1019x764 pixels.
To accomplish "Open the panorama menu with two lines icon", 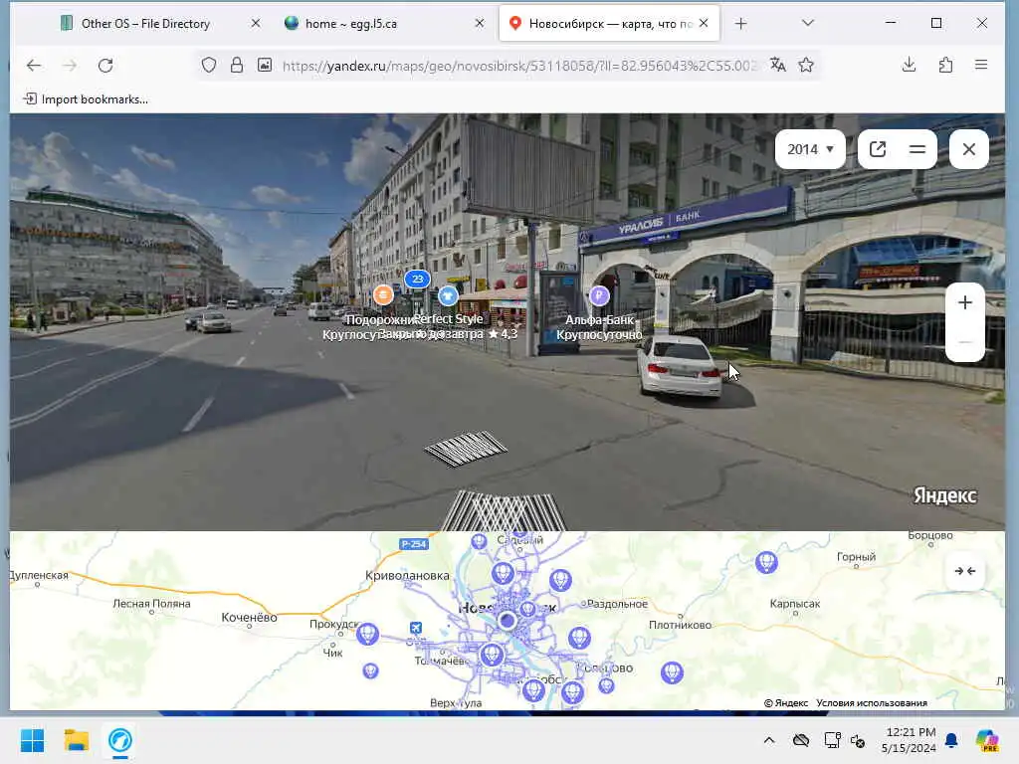I will [x=917, y=149].
